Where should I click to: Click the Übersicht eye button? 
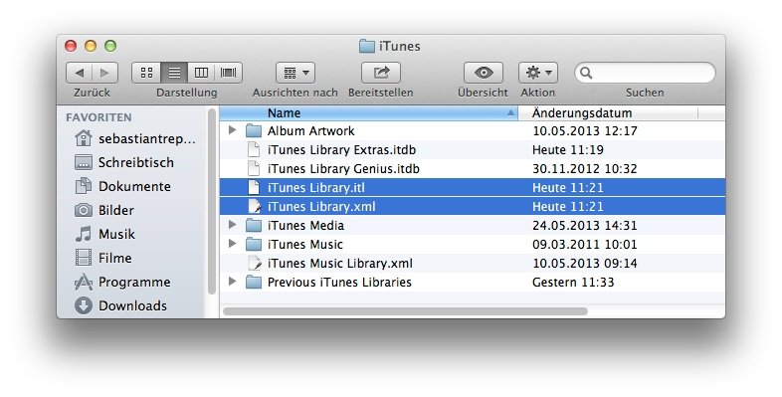(x=484, y=73)
